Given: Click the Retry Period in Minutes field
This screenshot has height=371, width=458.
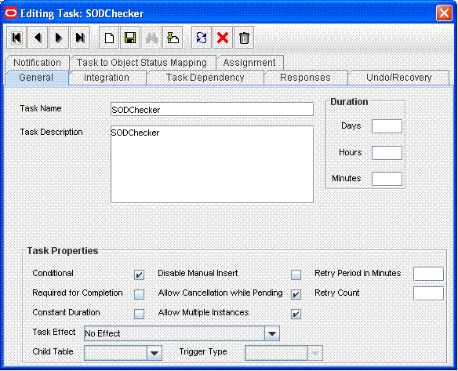Looking at the screenshot, I should (428, 274).
